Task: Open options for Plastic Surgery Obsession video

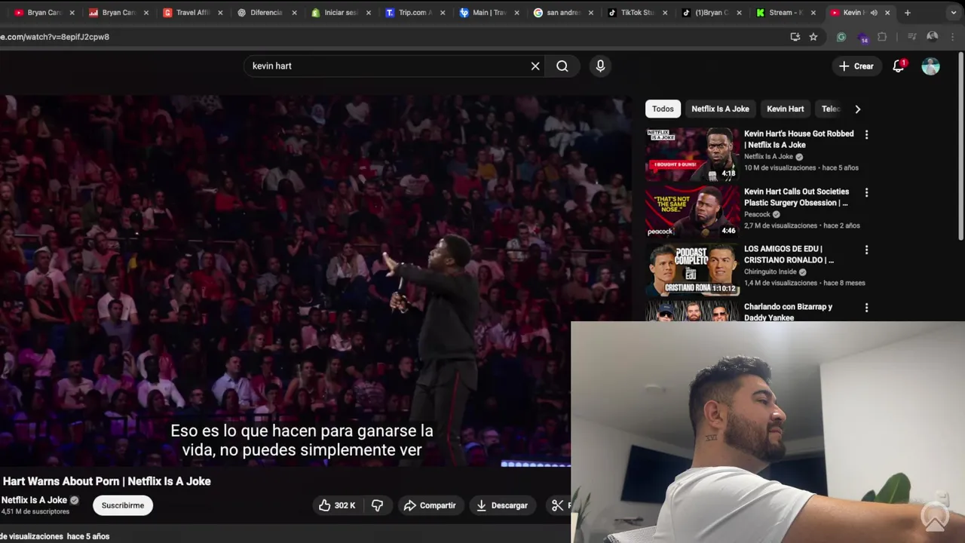Action: 866,192
